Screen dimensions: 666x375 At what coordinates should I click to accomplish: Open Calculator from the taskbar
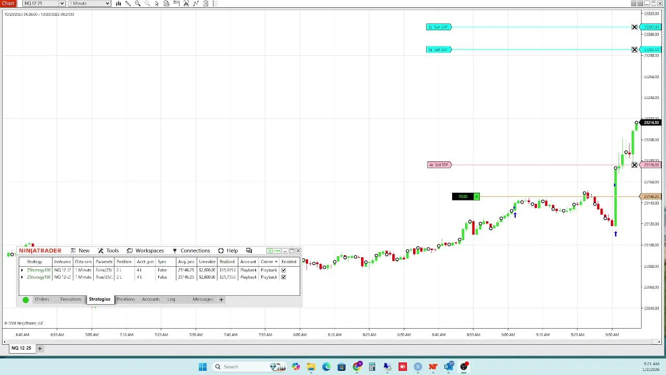tap(372, 367)
